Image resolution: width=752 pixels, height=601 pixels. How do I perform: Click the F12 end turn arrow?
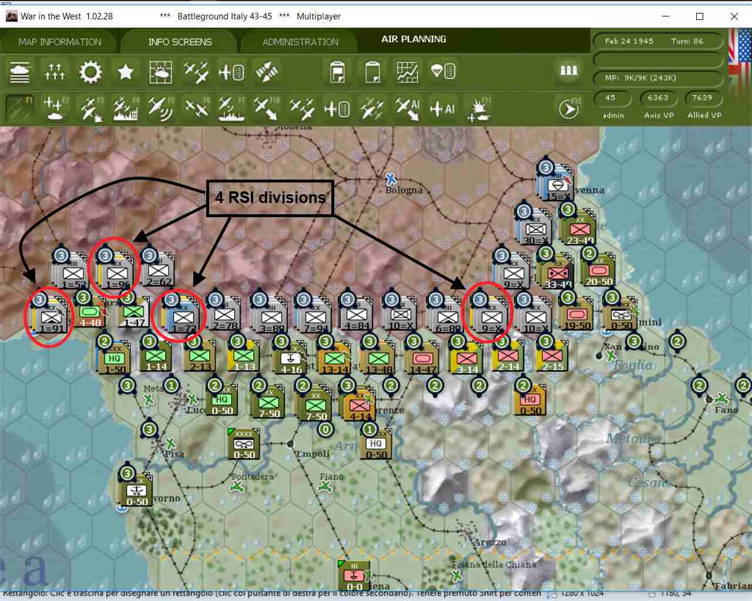pos(568,109)
